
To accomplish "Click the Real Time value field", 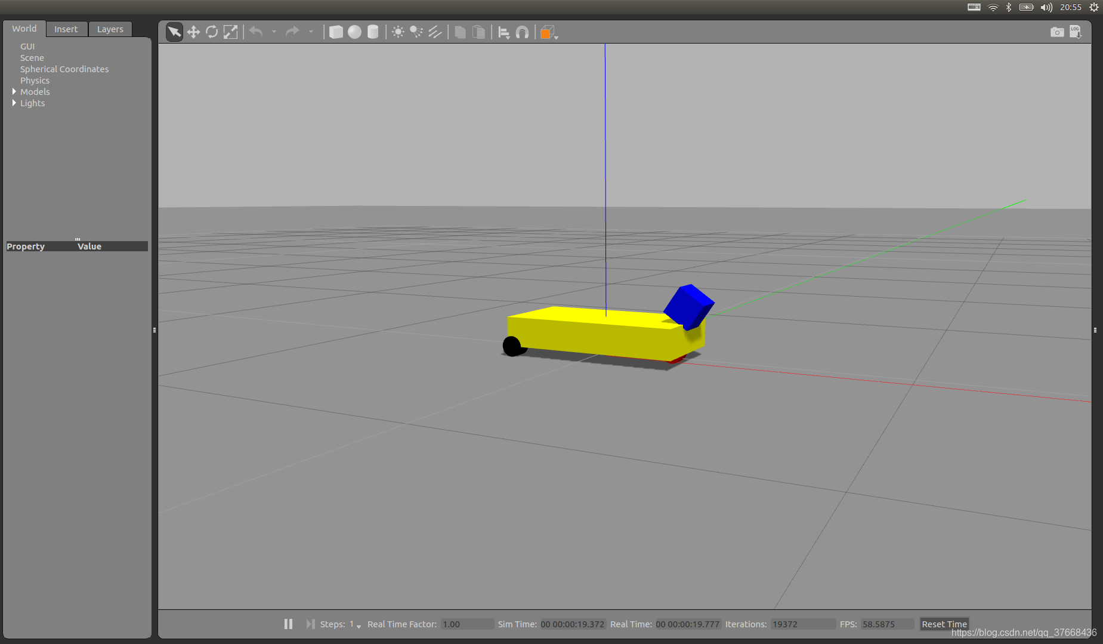I will [x=688, y=624].
